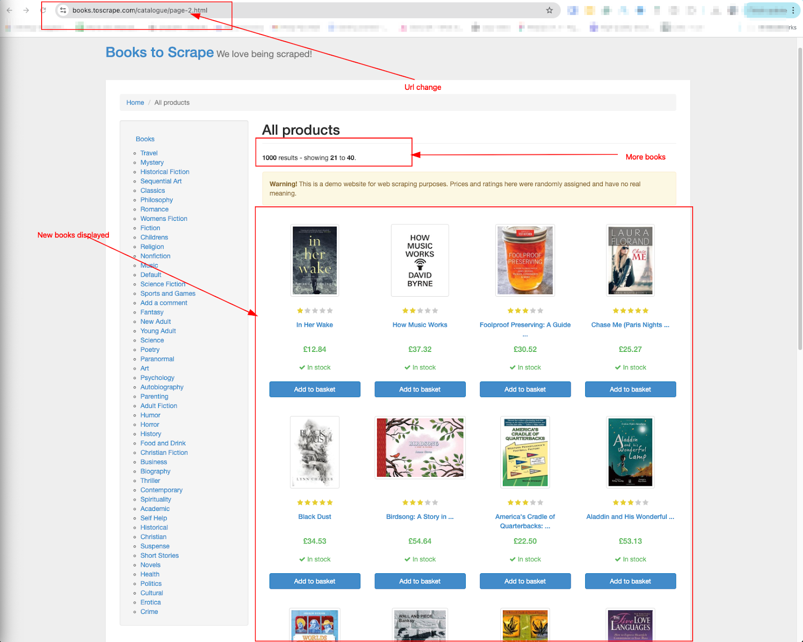The width and height of the screenshot is (803, 642).
Task: Select the Science Fiction category
Action: [x=163, y=284]
